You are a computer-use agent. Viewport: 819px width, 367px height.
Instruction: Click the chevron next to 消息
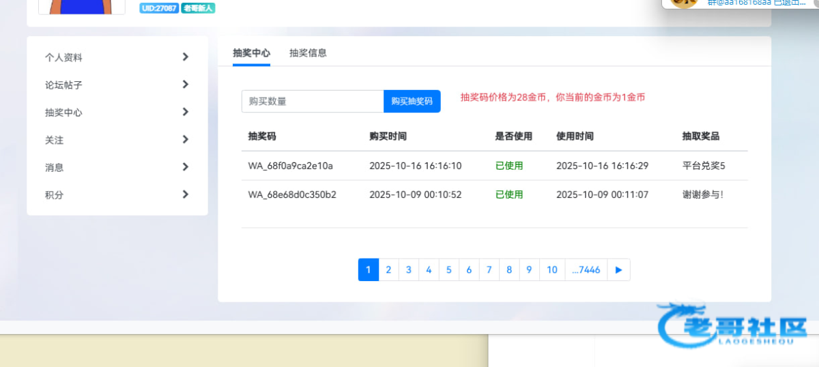[185, 167]
